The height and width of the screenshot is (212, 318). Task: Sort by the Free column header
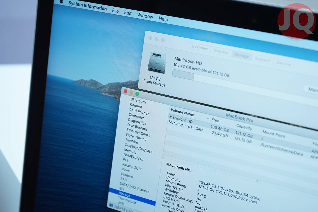coord(215,120)
